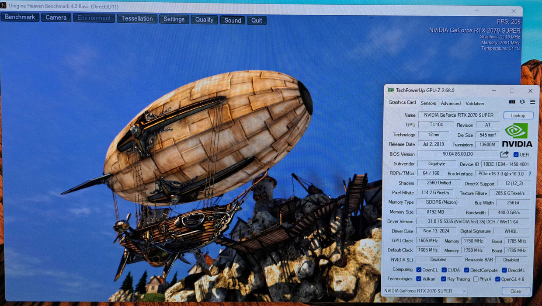The height and width of the screenshot is (306, 542).
Task: Click the Revision value A1
Action: [488, 125]
